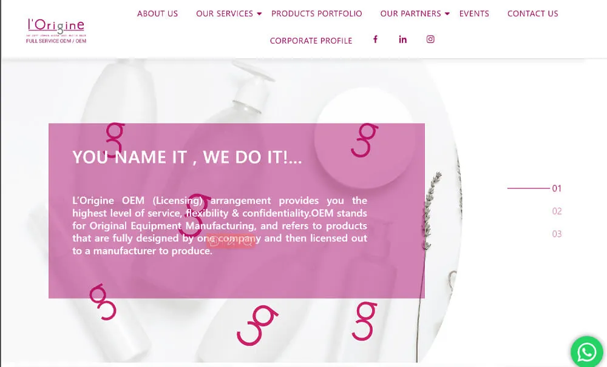This screenshot has height=367, width=607.
Task: Select the active slide 01 indicator
Action: pyautogui.click(x=557, y=188)
